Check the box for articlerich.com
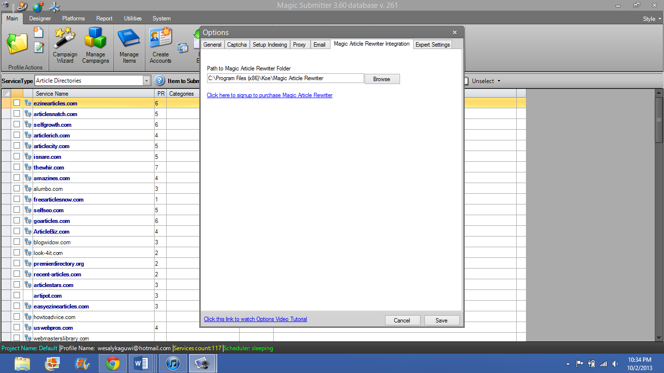 click(x=17, y=135)
